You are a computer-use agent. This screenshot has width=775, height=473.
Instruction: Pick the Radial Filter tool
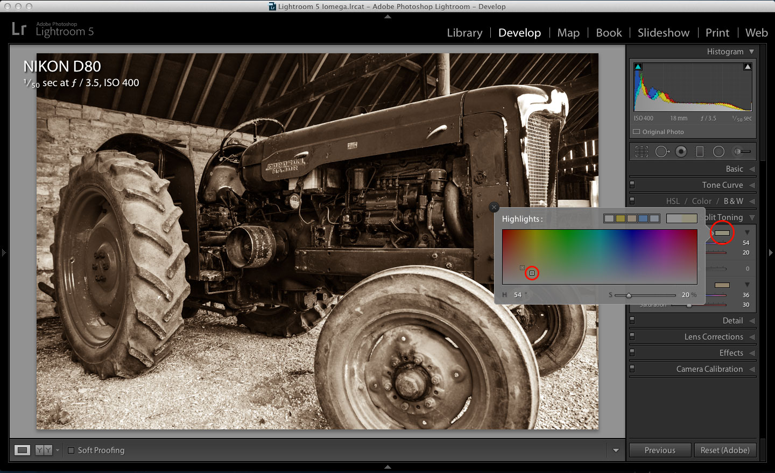click(x=718, y=152)
